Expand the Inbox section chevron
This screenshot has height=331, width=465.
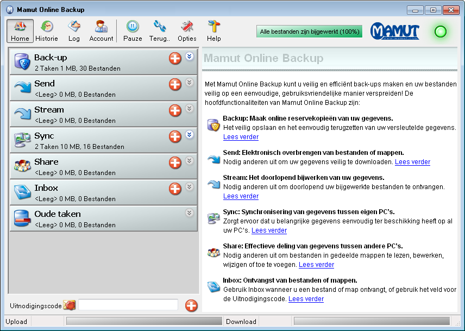190,186
